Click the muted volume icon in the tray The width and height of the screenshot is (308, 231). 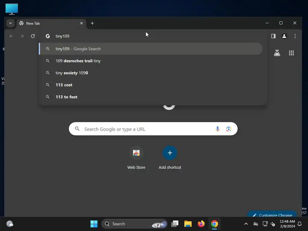tap(273, 224)
